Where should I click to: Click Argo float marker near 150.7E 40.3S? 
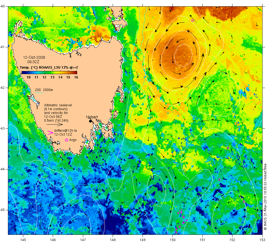(193, 21)
